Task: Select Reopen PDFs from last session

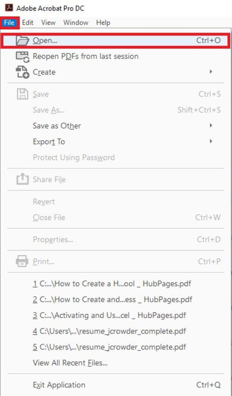Action: coord(85,56)
